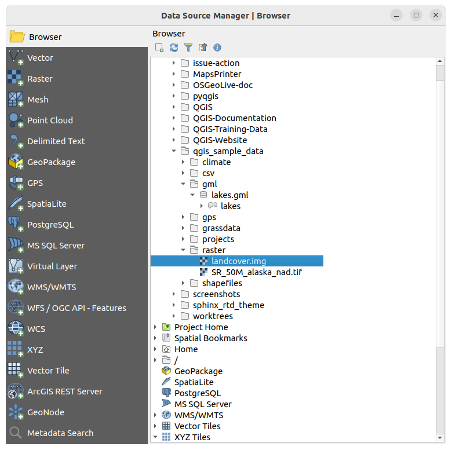Select the PostgreSQL tab in sidebar
The height and width of the screenshot is (450, 452).
click(50, 225)
